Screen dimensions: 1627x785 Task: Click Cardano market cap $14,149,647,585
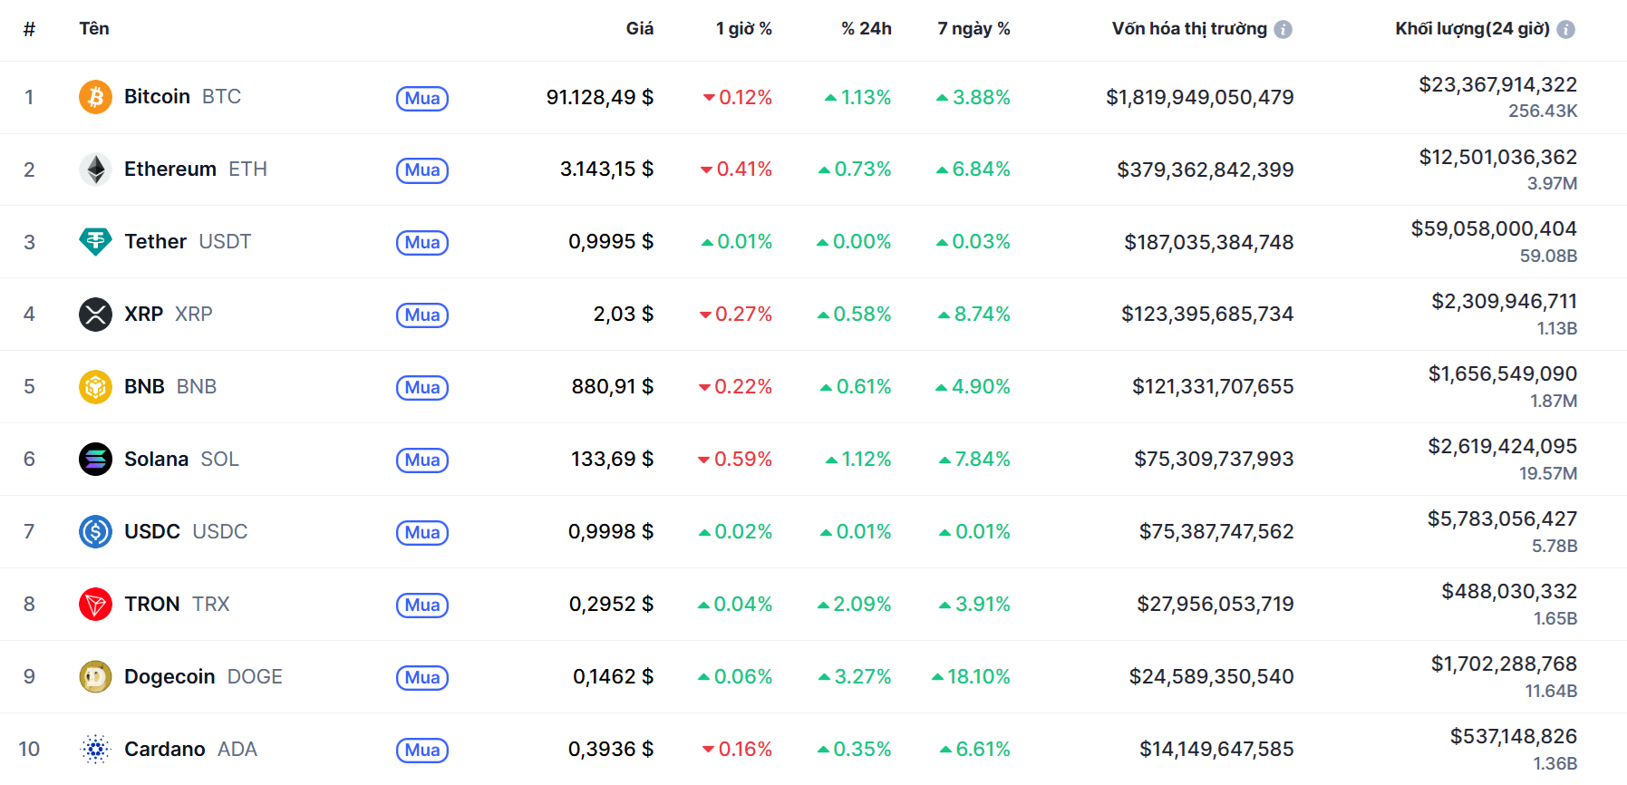coord(1216,750)
